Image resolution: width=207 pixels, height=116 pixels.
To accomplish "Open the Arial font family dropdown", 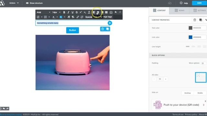I will [43, 12].
